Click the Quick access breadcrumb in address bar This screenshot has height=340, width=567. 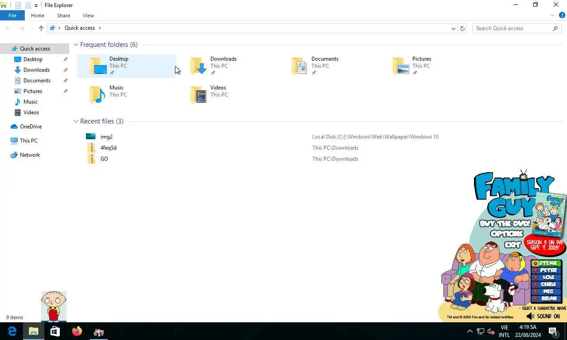tap(80, 28)
